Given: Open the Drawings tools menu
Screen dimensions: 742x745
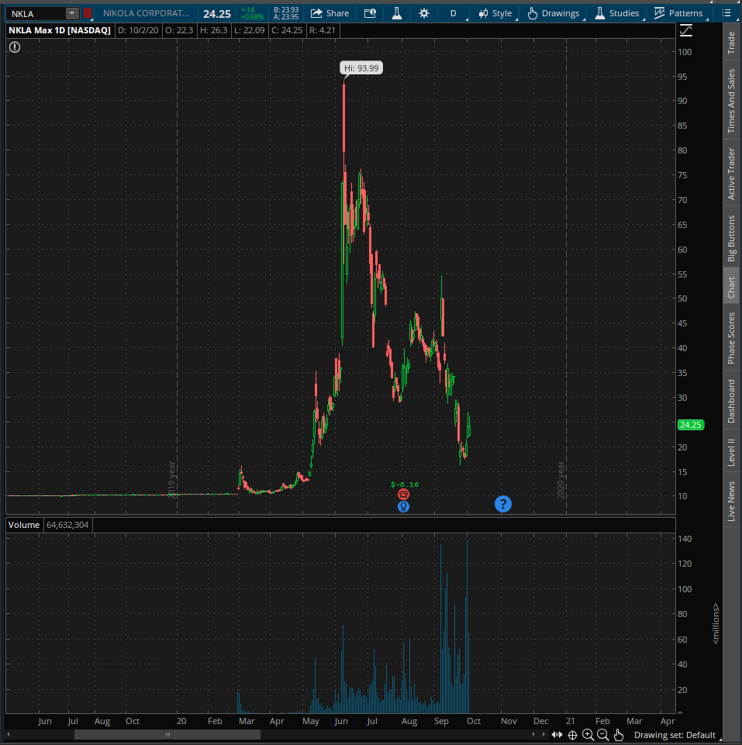Looking at the screenshot, I should pyautogui.click(x=554, y=13).
